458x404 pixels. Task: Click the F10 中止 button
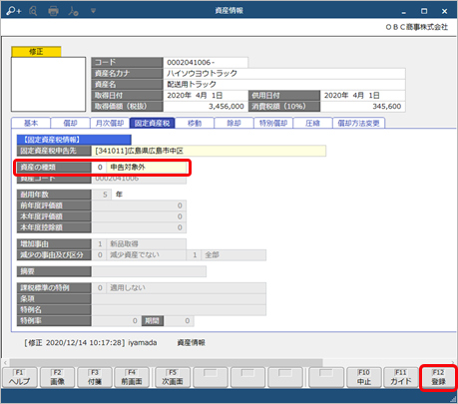364,377
